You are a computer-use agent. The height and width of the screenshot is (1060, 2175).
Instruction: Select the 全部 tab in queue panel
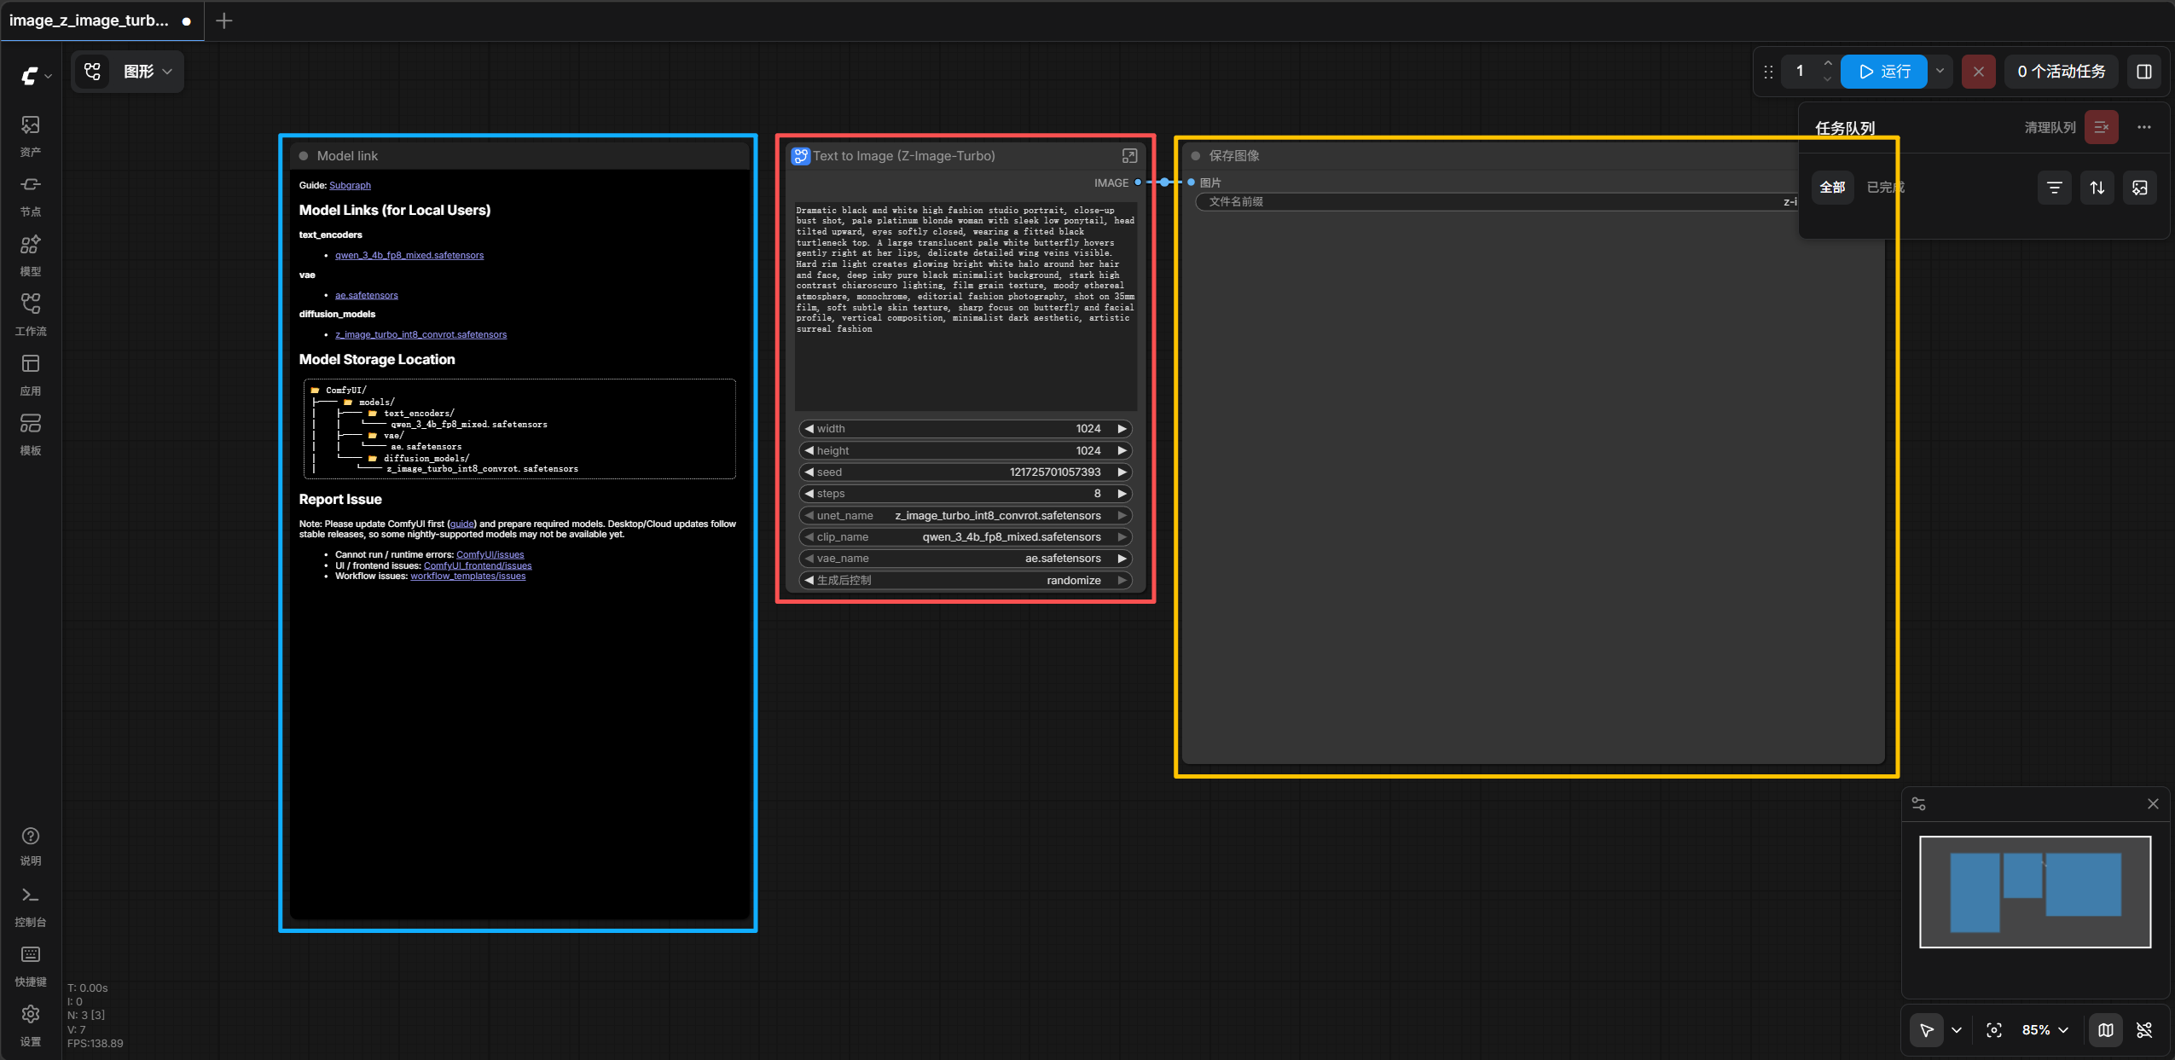click(1832, 188)
